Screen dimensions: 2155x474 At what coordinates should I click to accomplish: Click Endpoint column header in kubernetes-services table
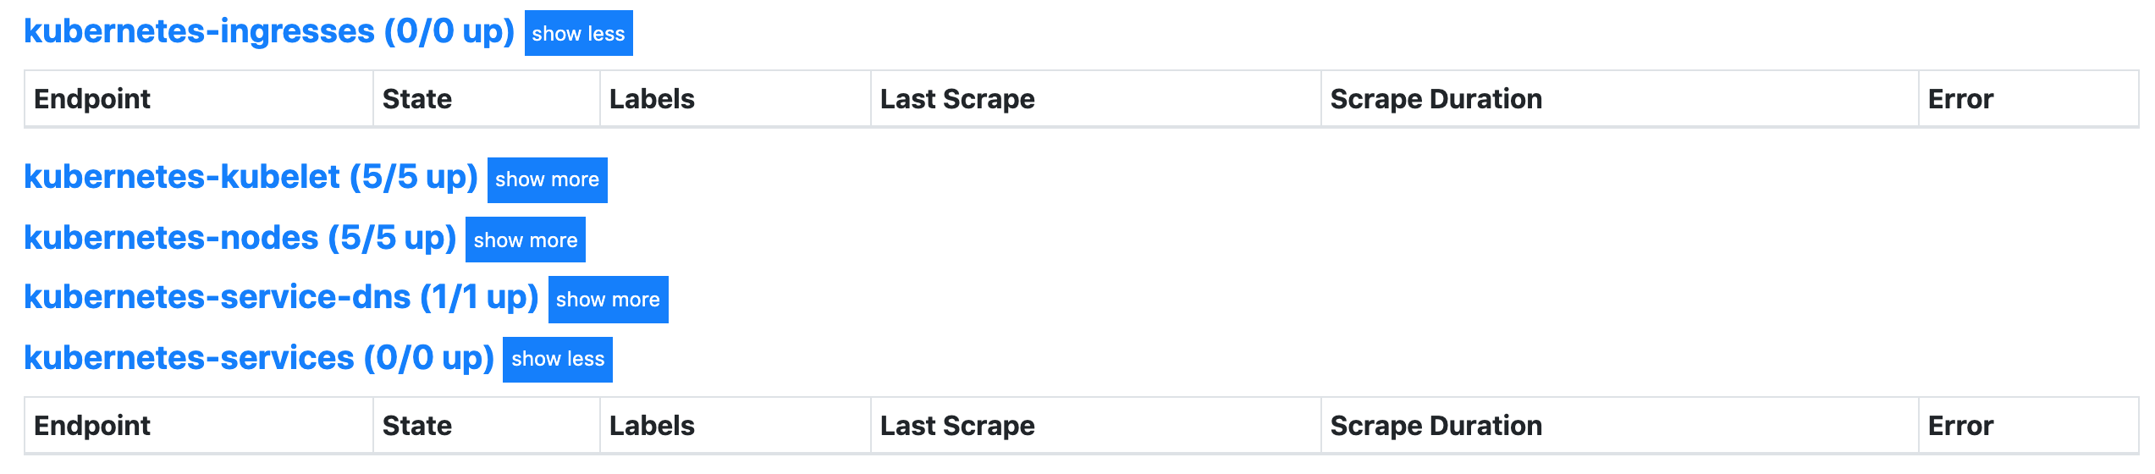(92, 426)
